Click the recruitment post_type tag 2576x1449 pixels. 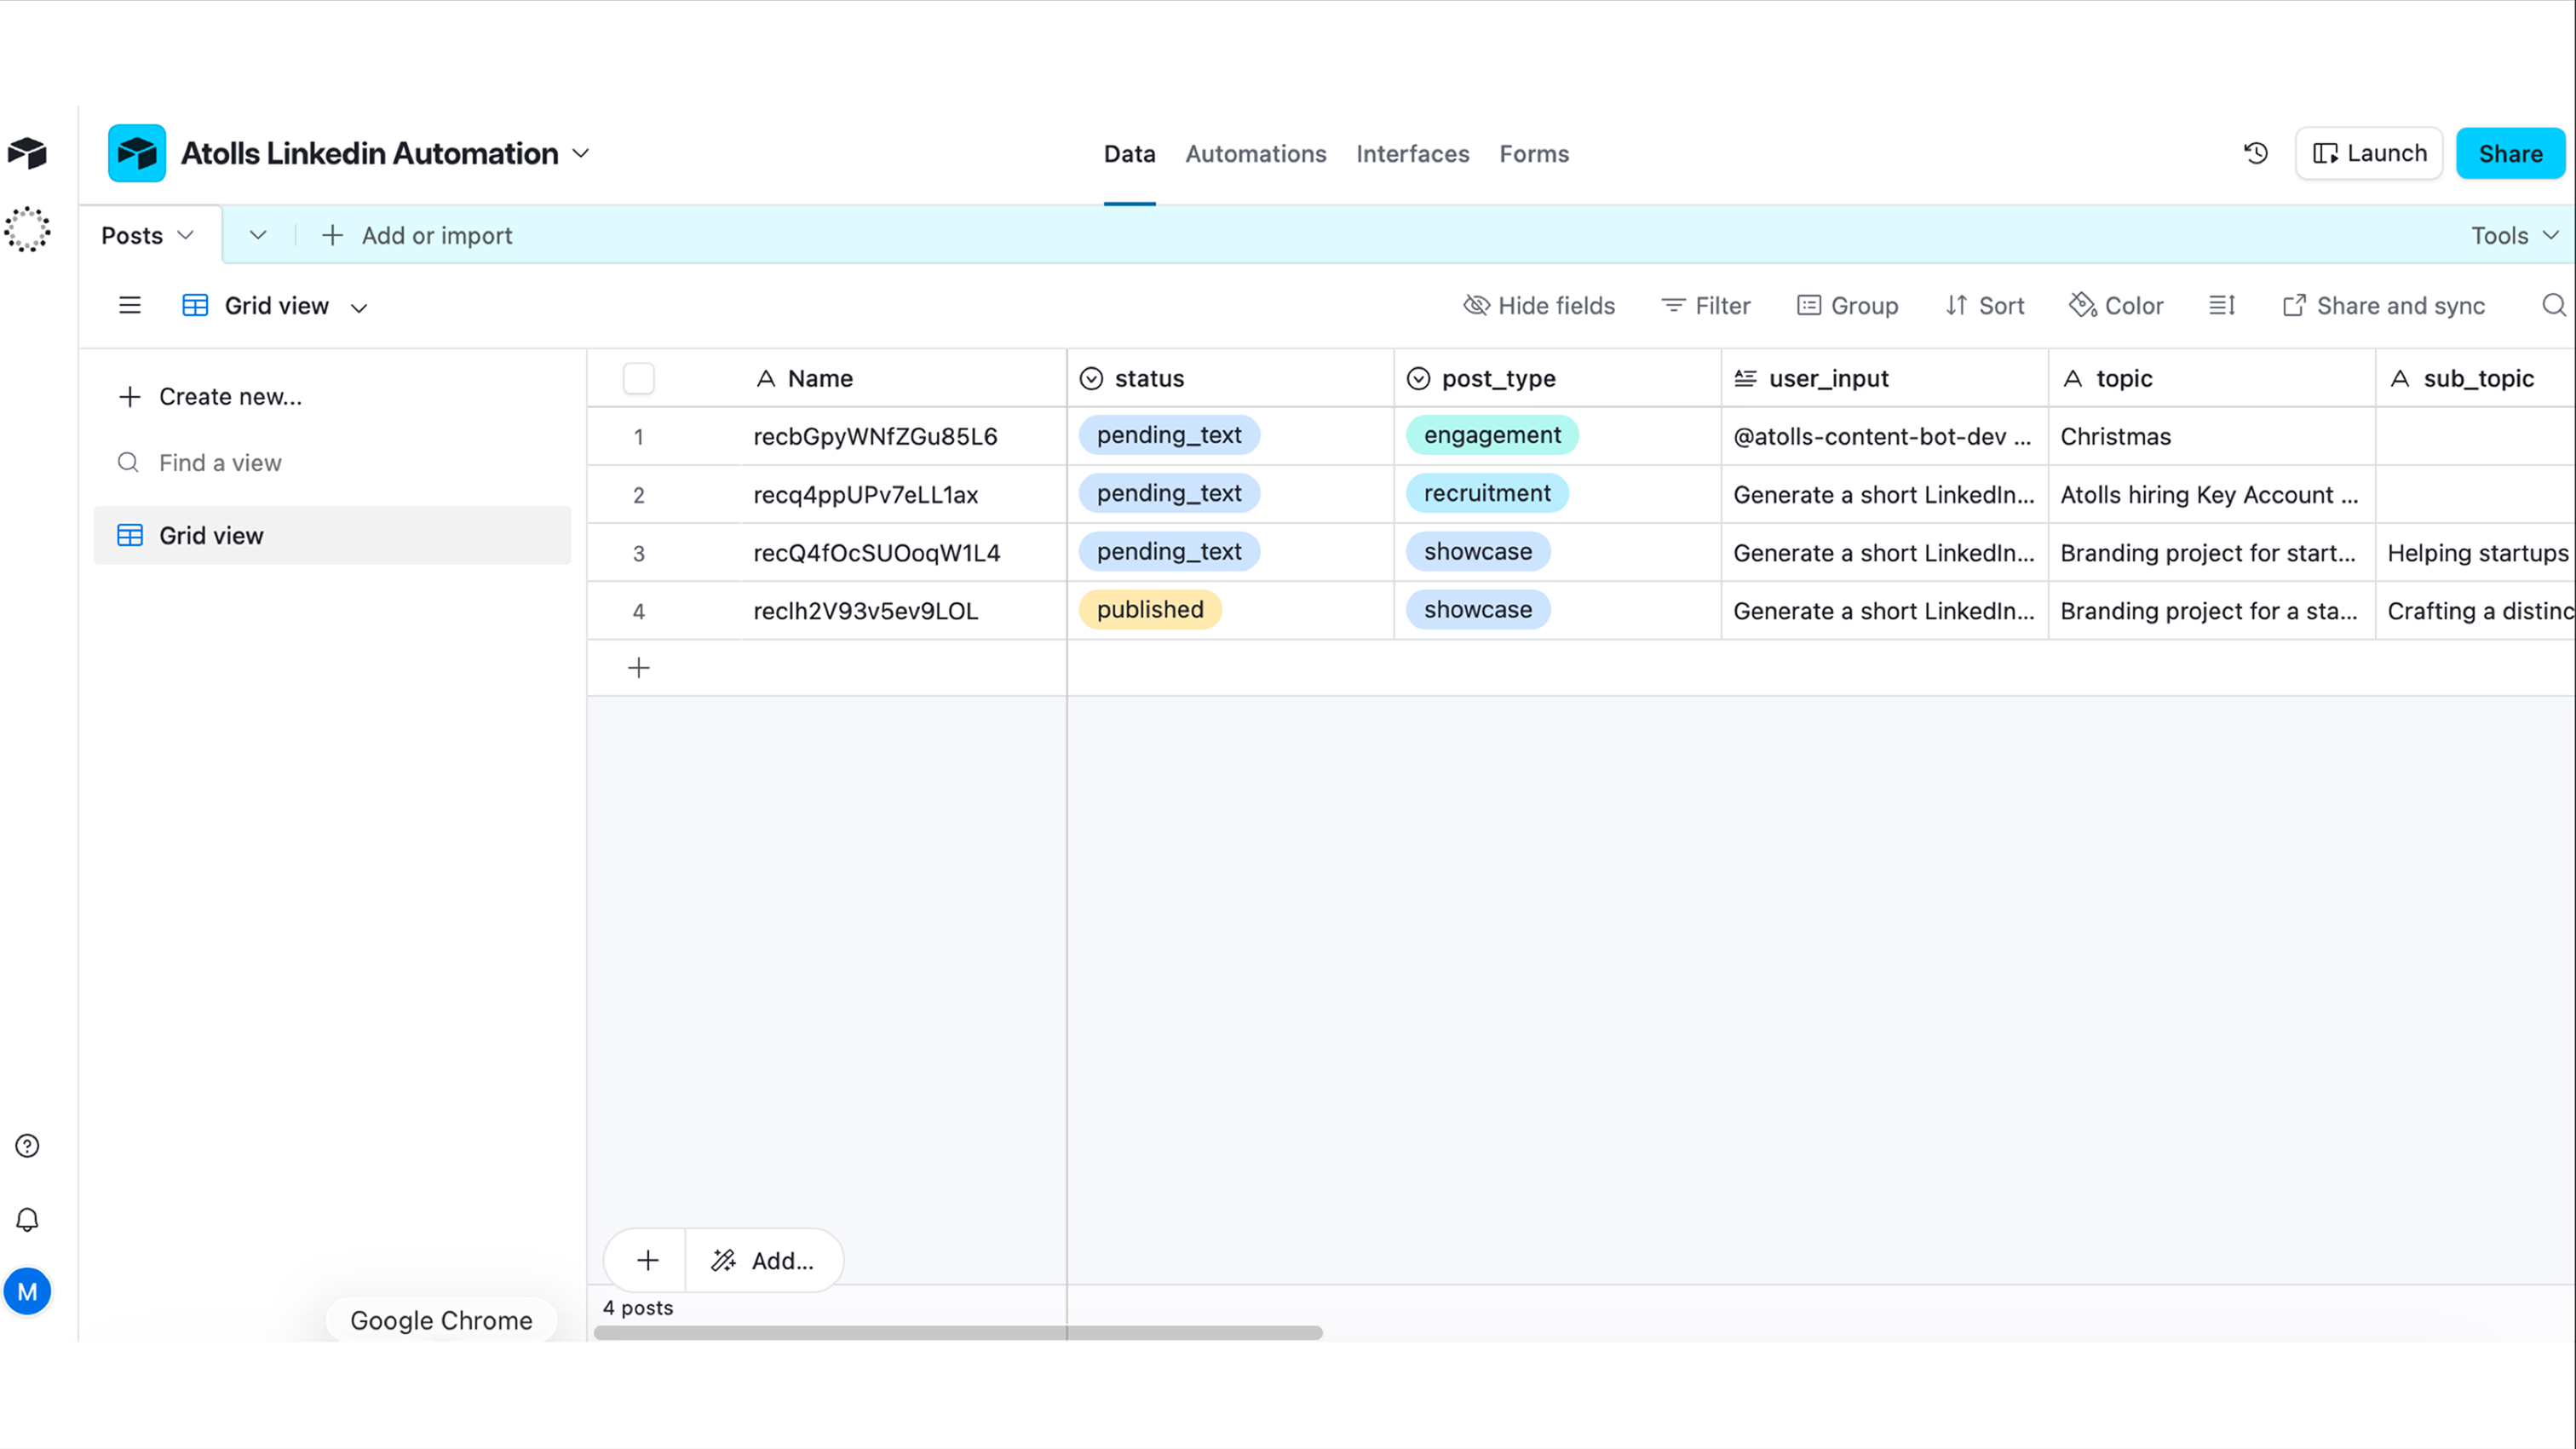[x=1487, y=493]
